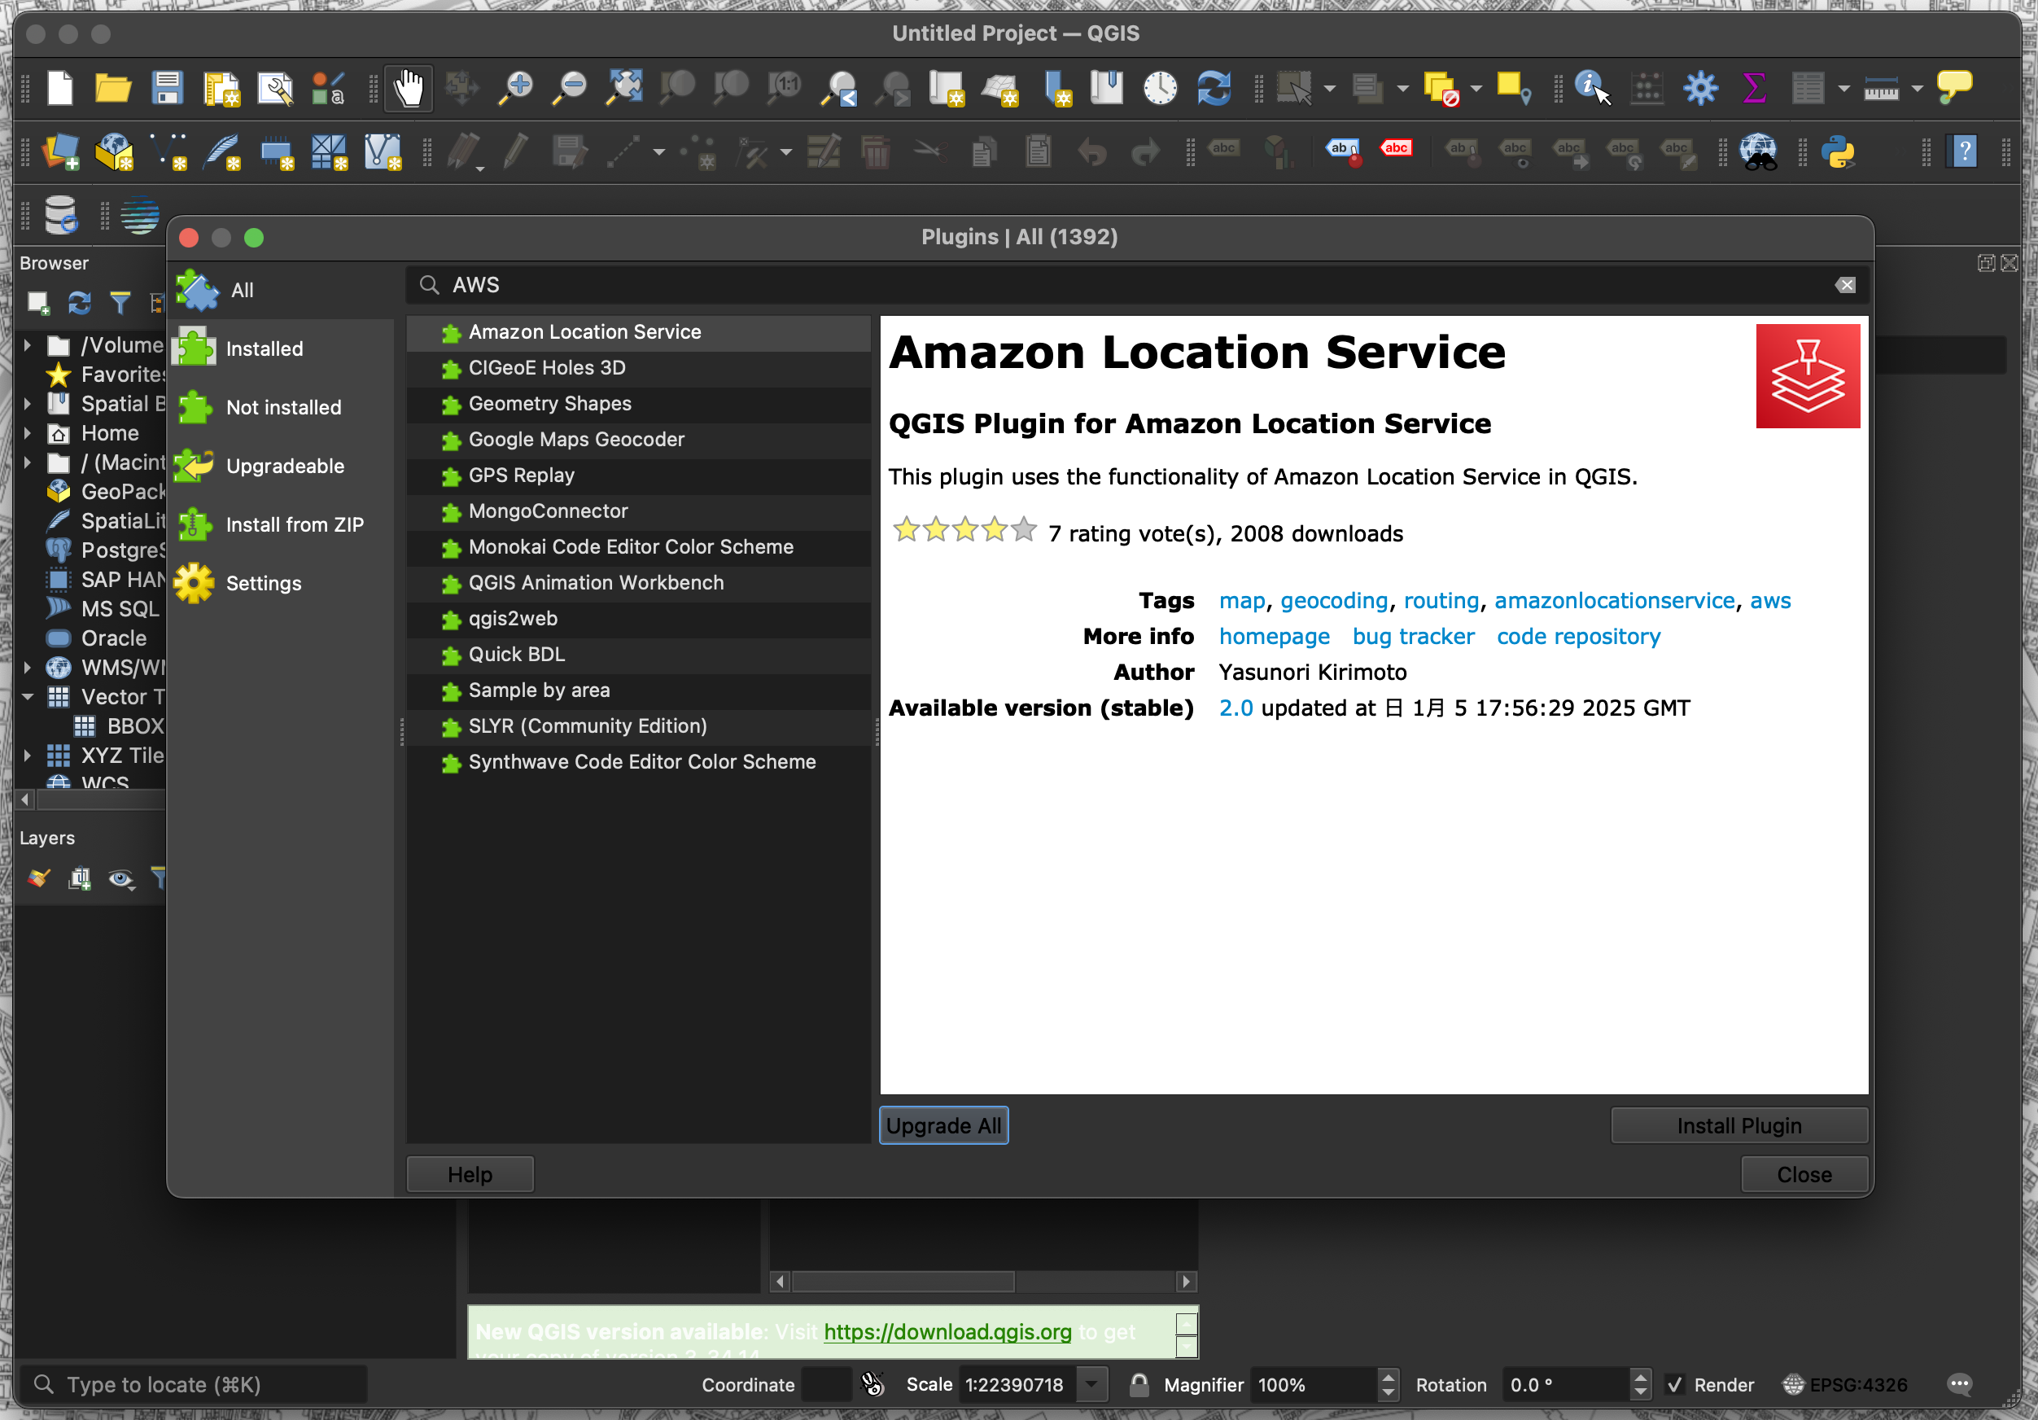Open the Processing Toolbox gear icon
Screen dimensions: 2038x1420
coord(1701,88)
